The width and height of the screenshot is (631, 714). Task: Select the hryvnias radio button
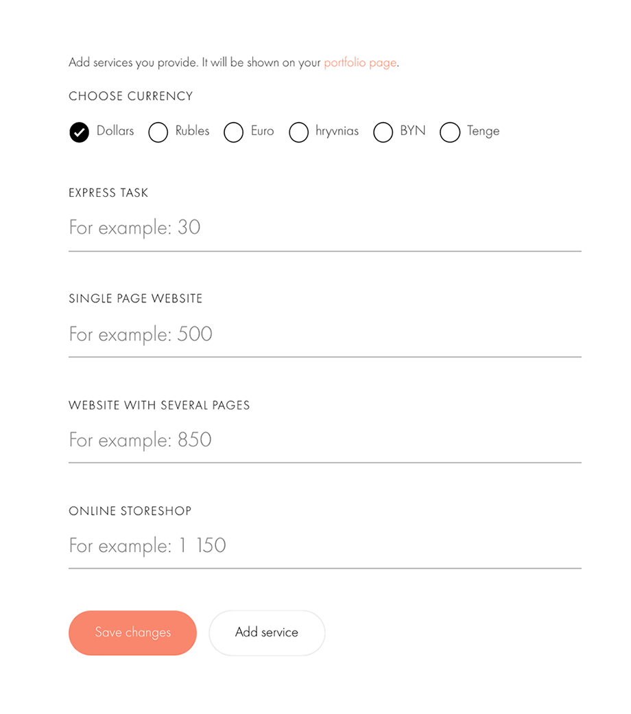pyautogui.click(x=299, y=132)
